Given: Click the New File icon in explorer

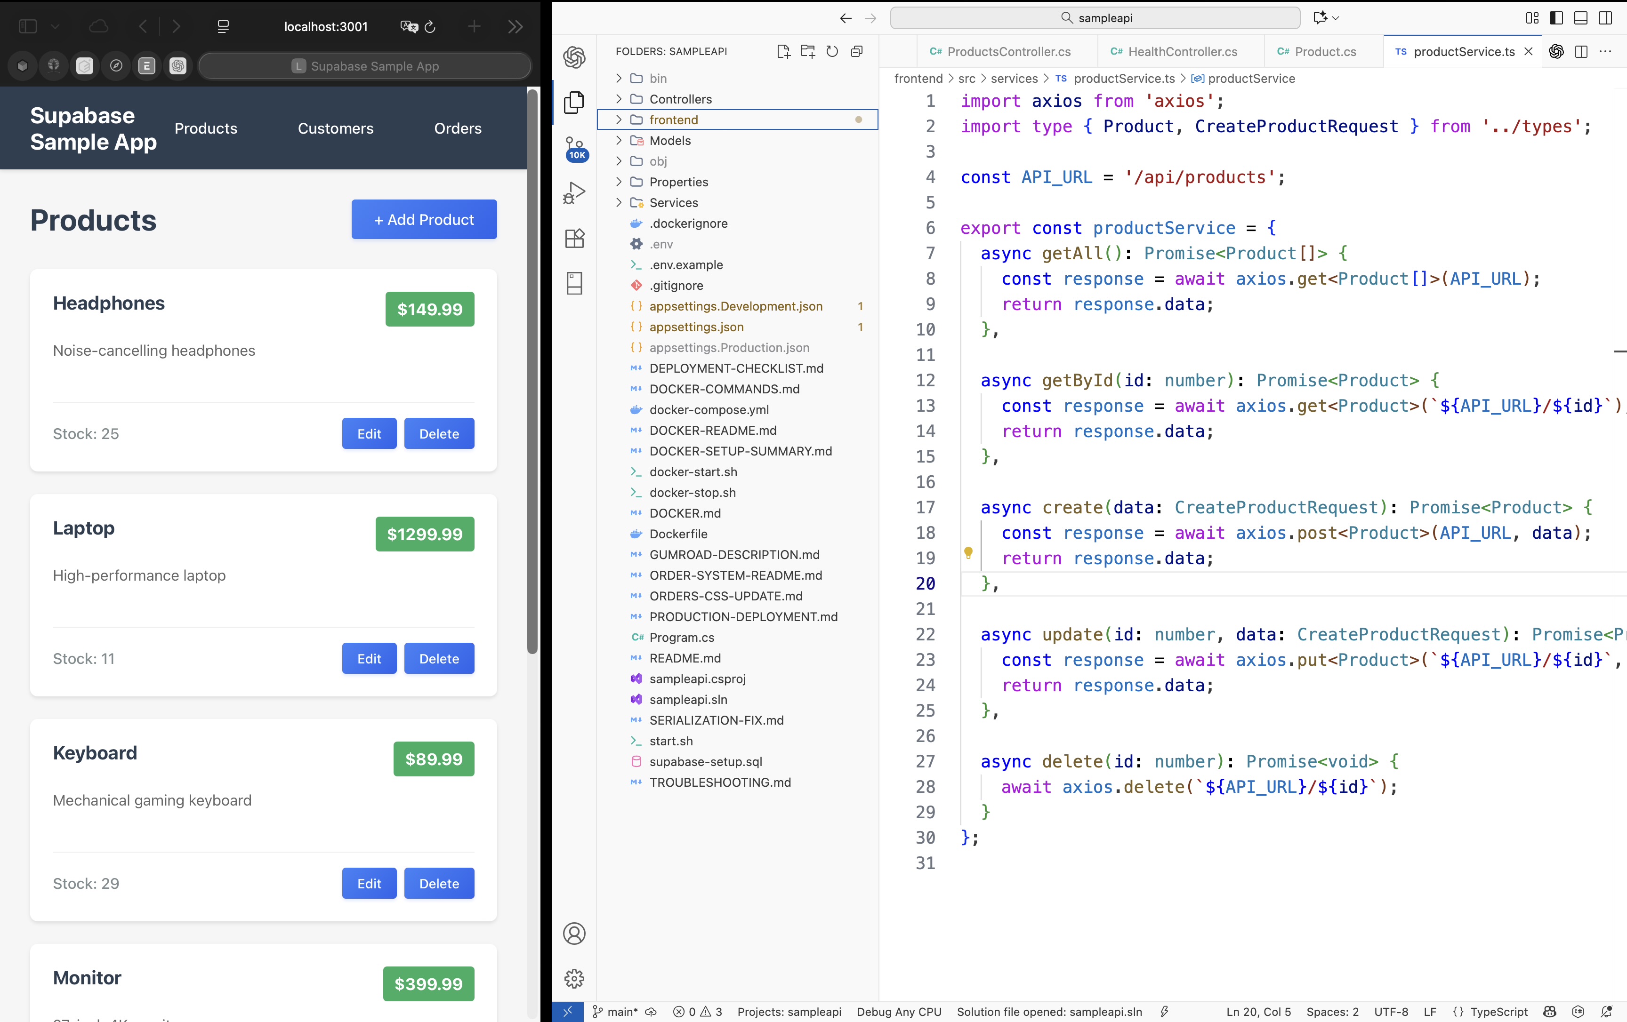Looking at the screenshot, I should [x=783, y=51].
